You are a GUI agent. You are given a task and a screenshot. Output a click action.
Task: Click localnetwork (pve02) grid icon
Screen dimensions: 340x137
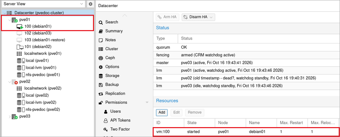19,88
